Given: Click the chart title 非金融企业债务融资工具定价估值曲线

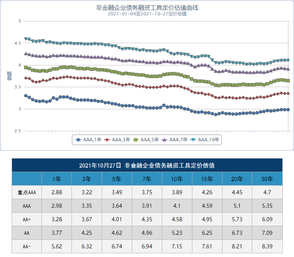Looking at the screenshot, I should point(147,8).
